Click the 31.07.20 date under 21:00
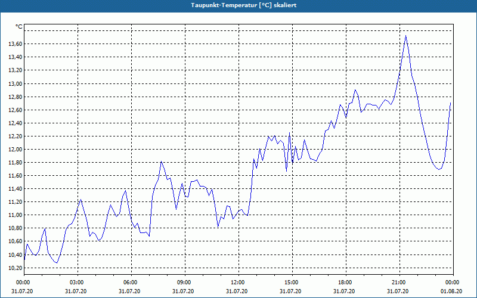The image size is (477, 298). [398, 291]
